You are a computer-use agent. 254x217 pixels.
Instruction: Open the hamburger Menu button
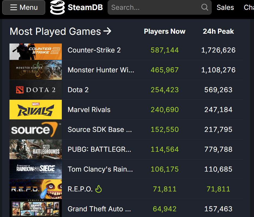[24, 7]
